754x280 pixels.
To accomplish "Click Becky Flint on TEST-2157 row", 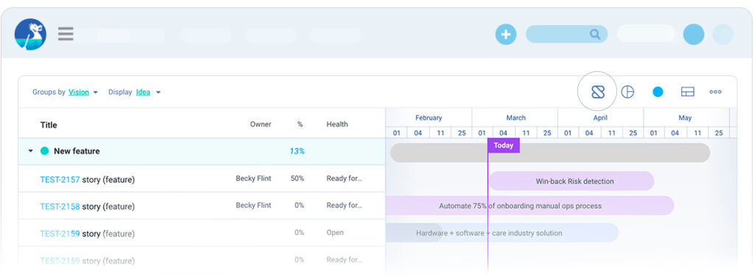I will [x=253, y=179].
